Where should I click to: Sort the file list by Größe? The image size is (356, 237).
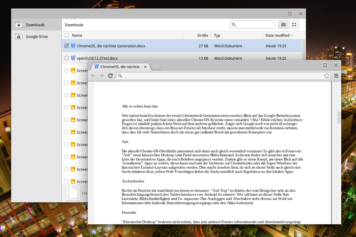pos(203,36)
